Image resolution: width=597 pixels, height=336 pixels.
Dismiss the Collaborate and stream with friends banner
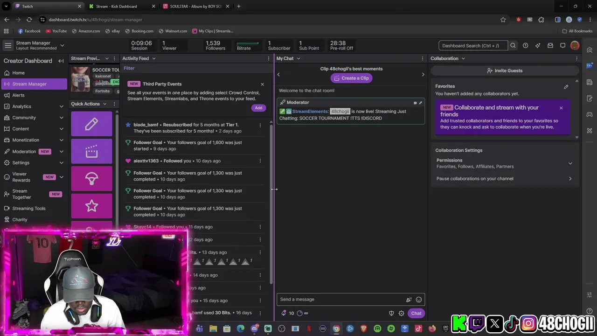(561, 108)
